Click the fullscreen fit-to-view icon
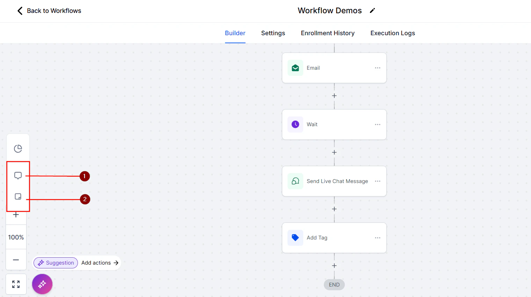 [16, 284]
